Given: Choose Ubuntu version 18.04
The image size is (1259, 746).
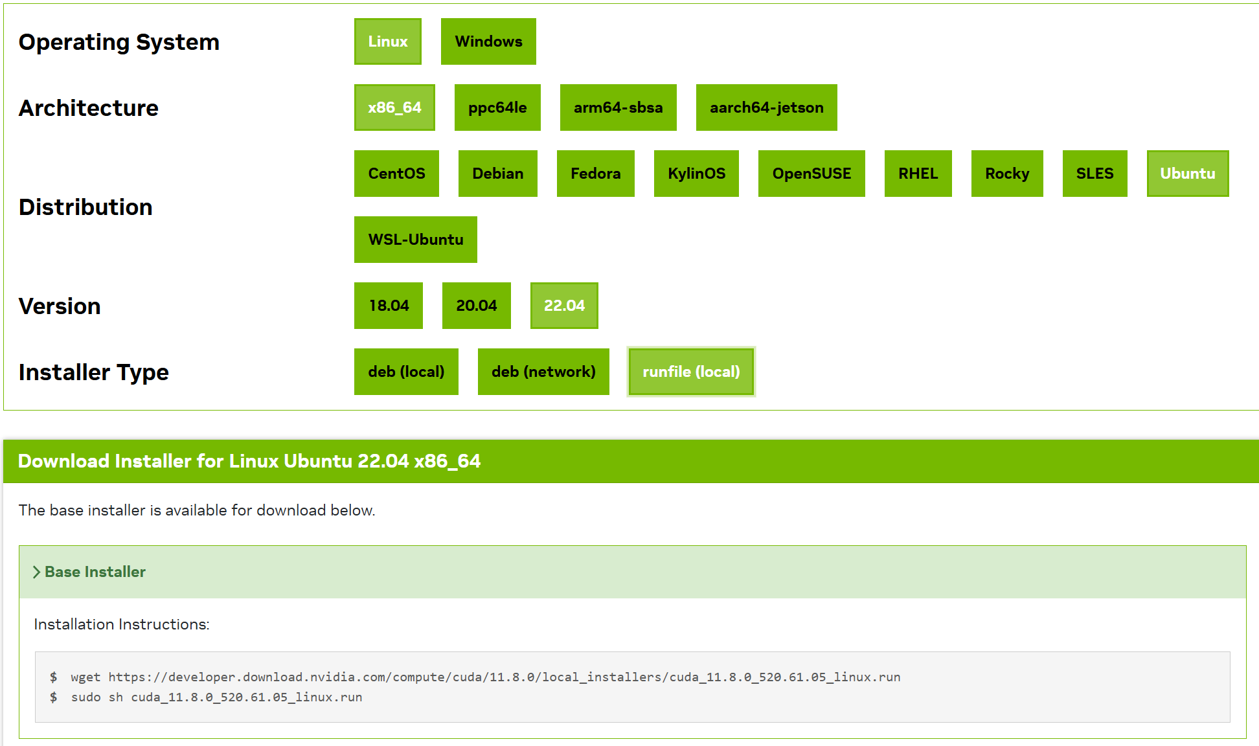Looking at the screenshot, I should pos(389,306).
